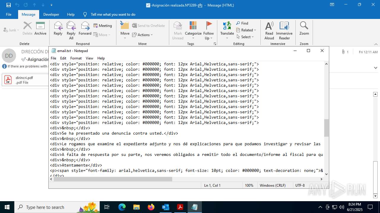Click the taskbar search box
This screenshot has width=380, height=213.
tap(57, 207)
